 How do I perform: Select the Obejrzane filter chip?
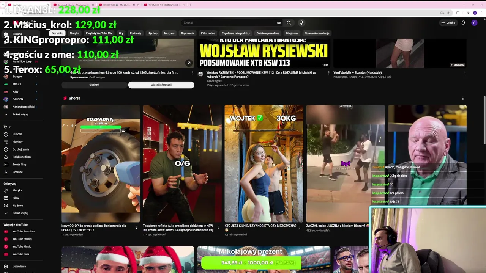[292, 33]
